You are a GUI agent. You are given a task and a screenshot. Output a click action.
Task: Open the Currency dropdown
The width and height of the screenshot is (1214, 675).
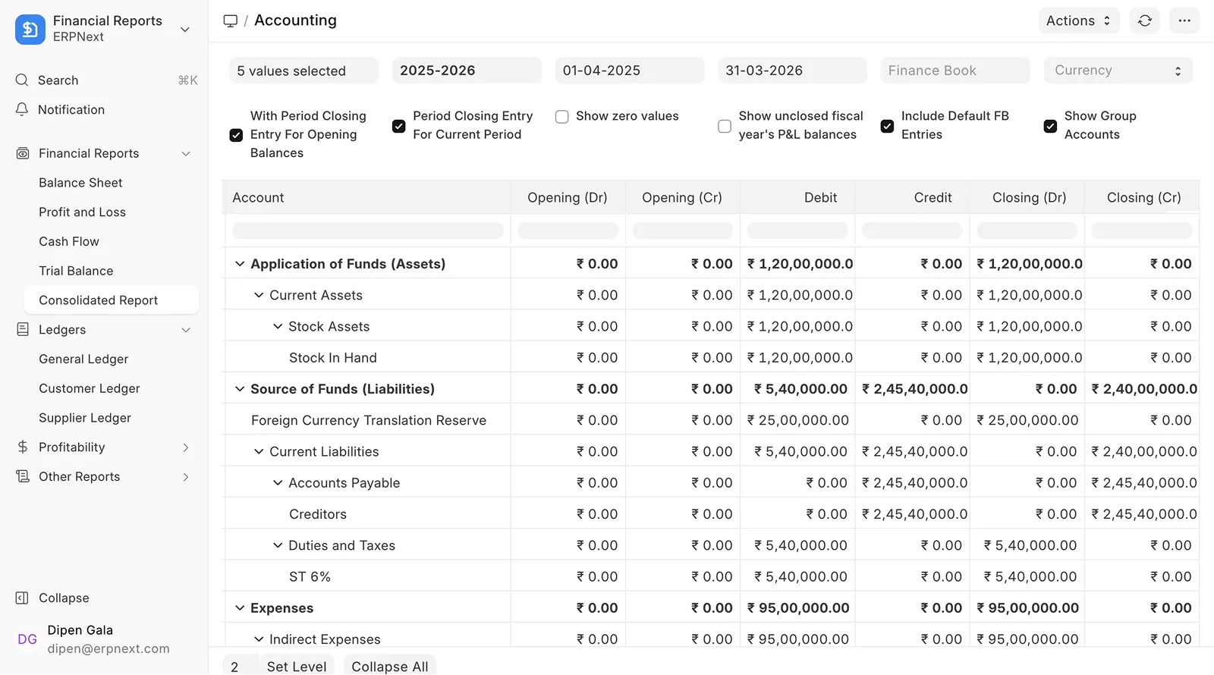pyautogui.click(x=1118, y=71)
